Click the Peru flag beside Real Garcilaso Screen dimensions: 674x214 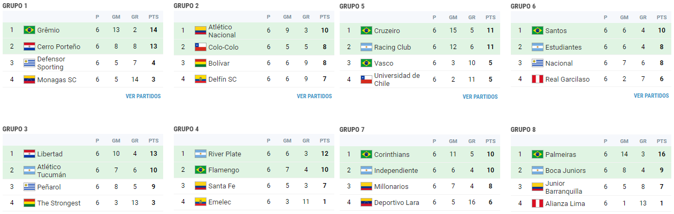tap(538, 79)
